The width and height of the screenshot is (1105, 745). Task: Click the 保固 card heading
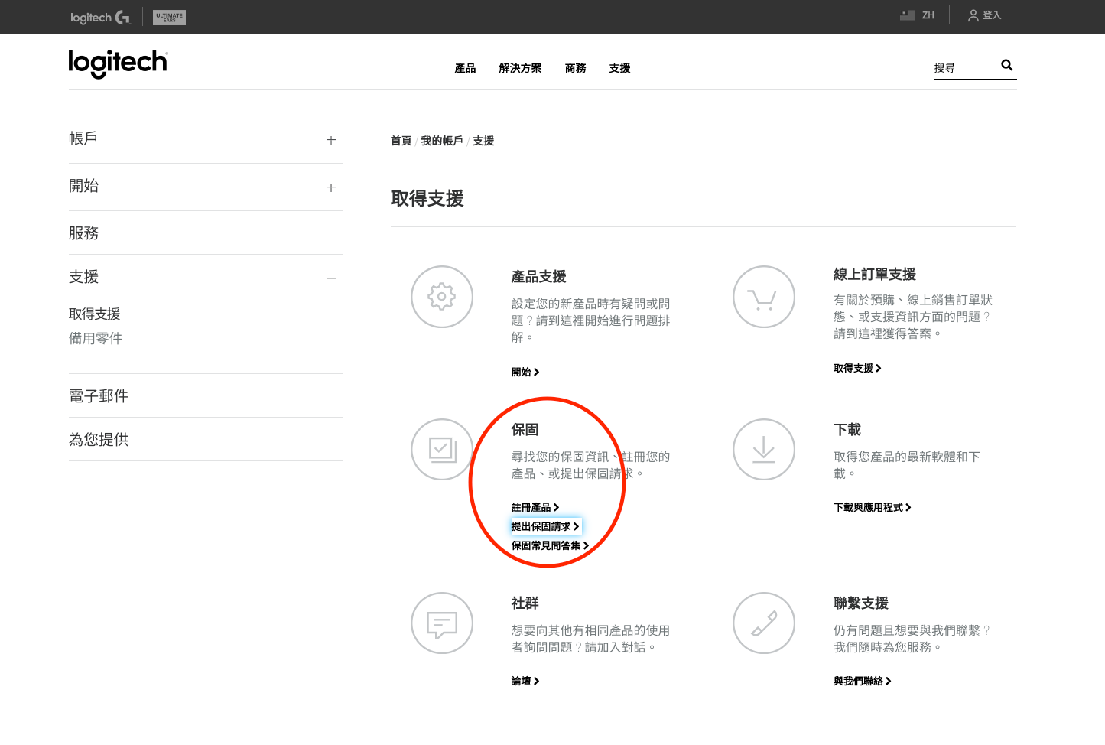pyautogui.click(x=525, y=430)
